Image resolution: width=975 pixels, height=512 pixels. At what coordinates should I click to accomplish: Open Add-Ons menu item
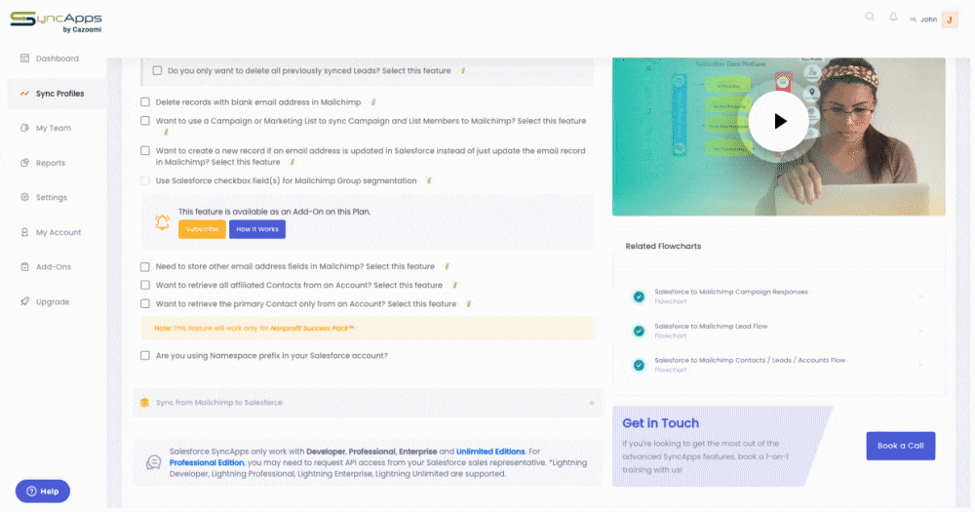pos(54,267)
